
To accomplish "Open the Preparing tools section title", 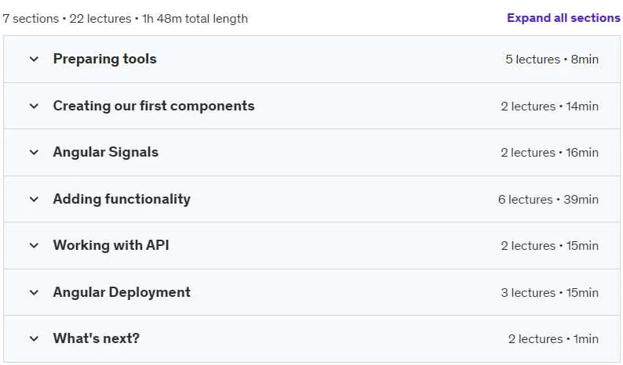I will 105,59.
